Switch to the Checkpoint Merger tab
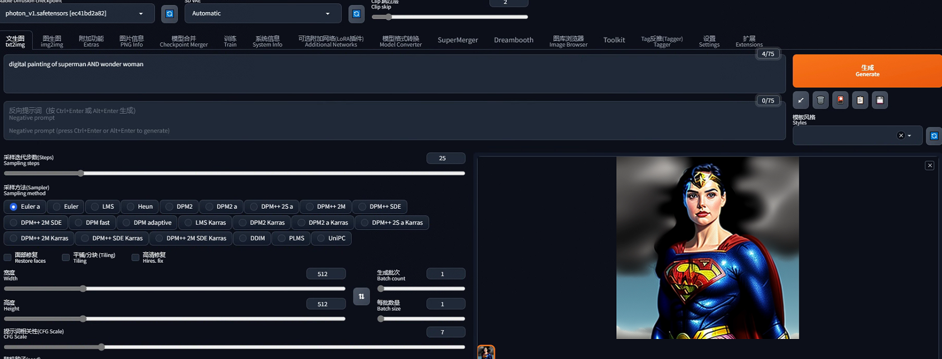The width and height of the screenshot is (942, 359). [x=184, y=41]
